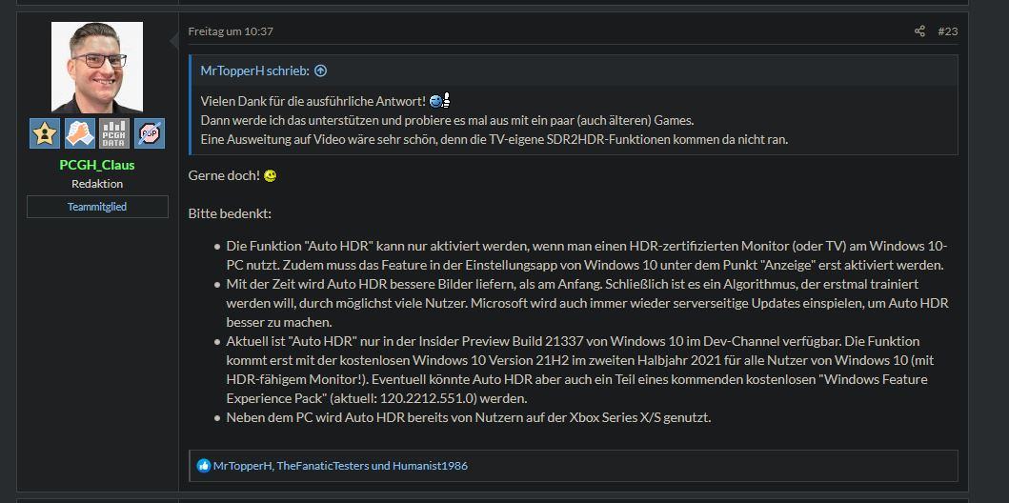
Task: Click the gold star badge icon
Action: (45, 133)
